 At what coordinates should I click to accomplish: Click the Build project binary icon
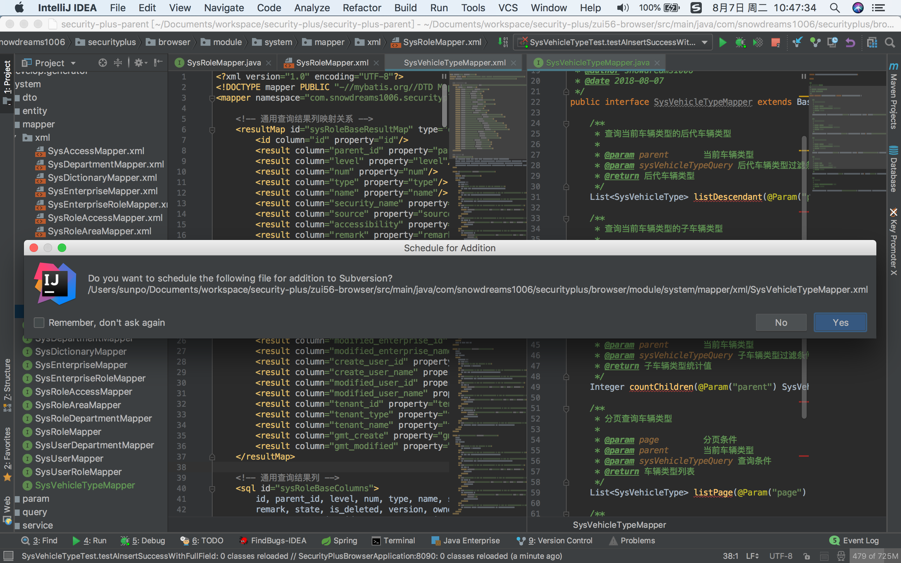[x=503, y=43]
